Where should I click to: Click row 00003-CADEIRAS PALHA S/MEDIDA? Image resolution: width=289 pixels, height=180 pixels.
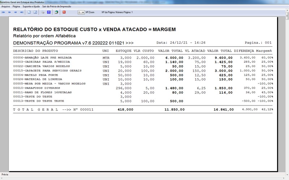[143, 62]
